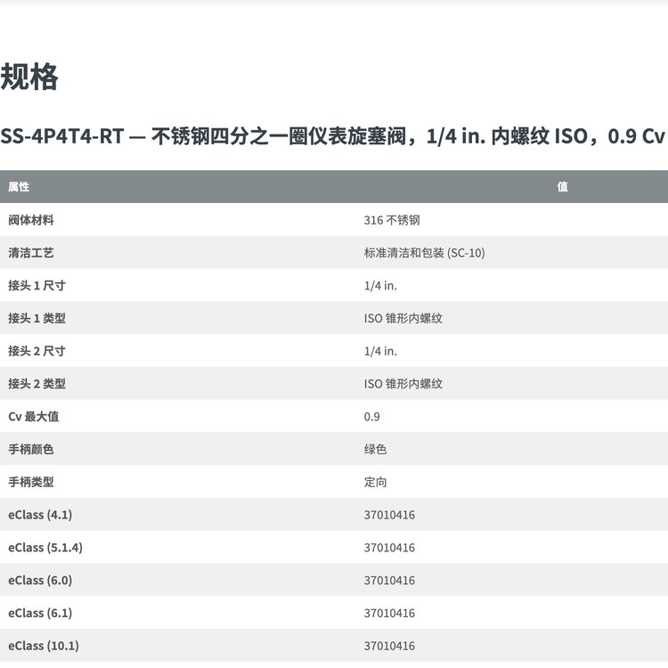The image size is (668, 668).
Task: Select the 阀体材料 row label
Action: [31, 220]
